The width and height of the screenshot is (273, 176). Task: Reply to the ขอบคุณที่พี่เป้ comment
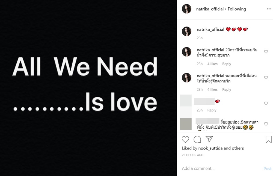click(x=227, y=90)
